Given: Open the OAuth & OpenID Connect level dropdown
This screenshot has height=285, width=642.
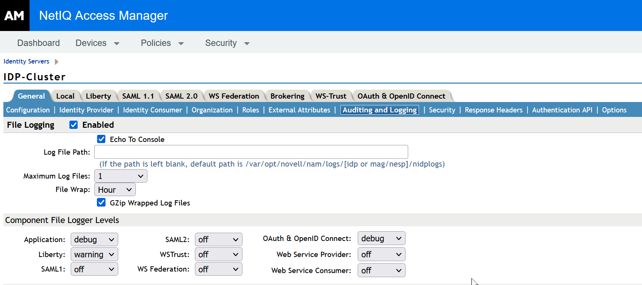Looking at the screenshot, I should [x=381, y=238].
